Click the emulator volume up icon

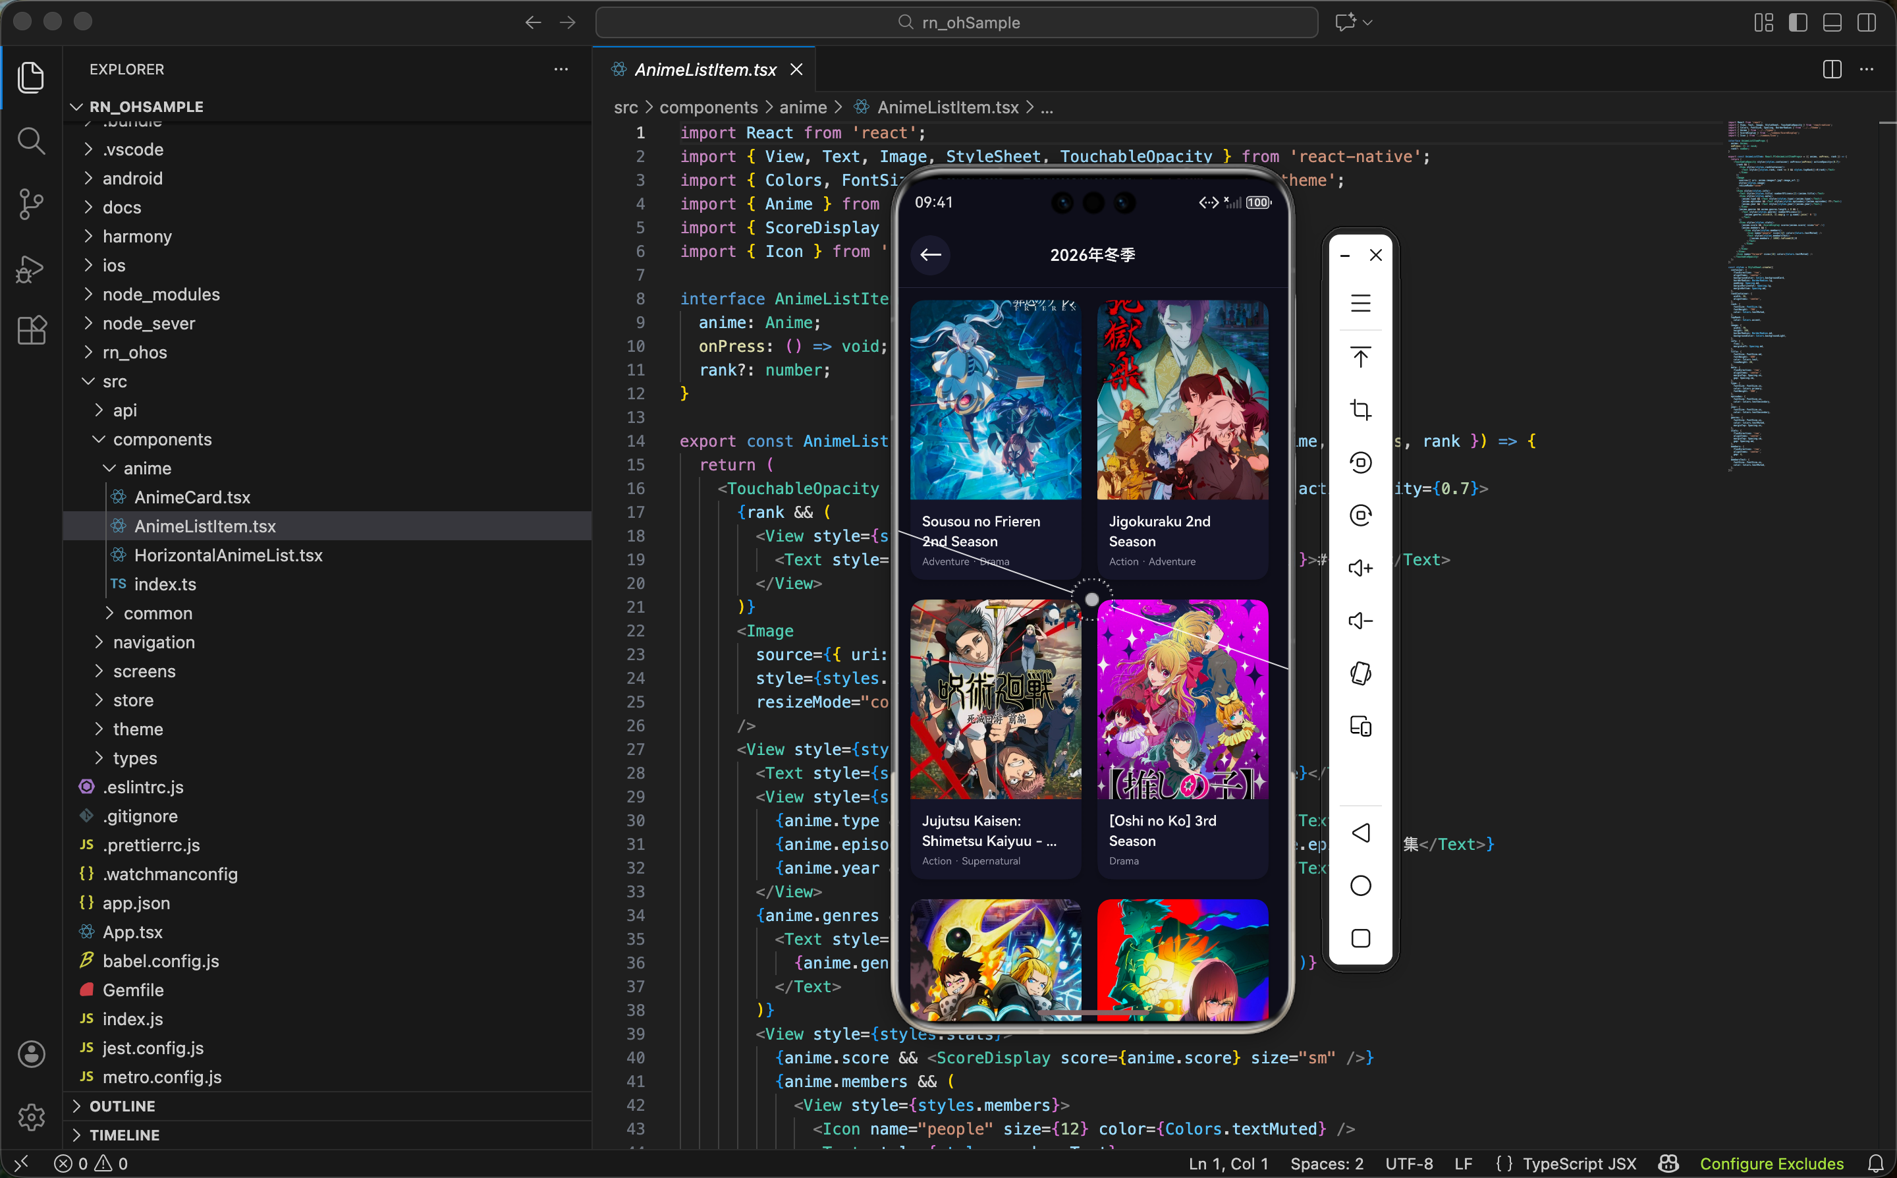[1360, 568]
